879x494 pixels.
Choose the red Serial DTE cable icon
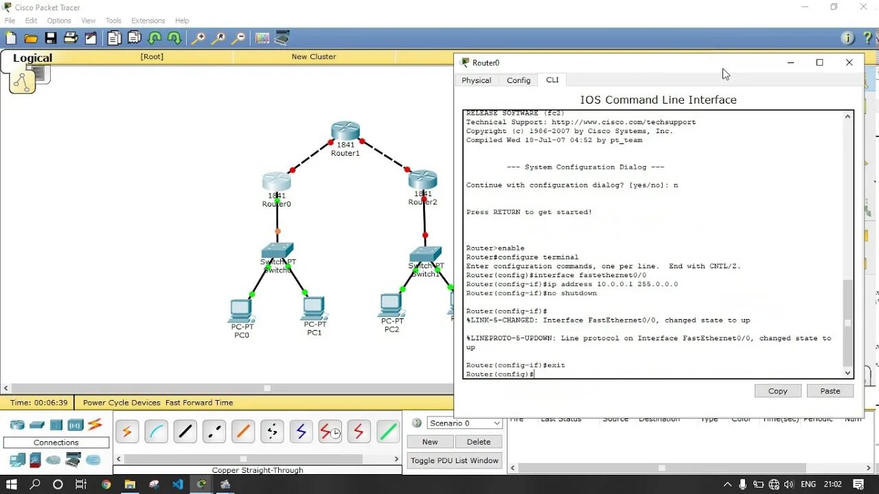point(358,432)
